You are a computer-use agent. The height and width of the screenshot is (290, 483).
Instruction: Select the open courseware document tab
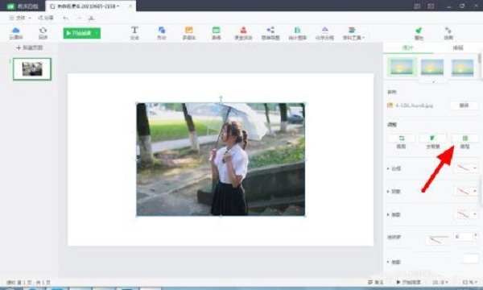pyautogui.click(x=90, y=6)
